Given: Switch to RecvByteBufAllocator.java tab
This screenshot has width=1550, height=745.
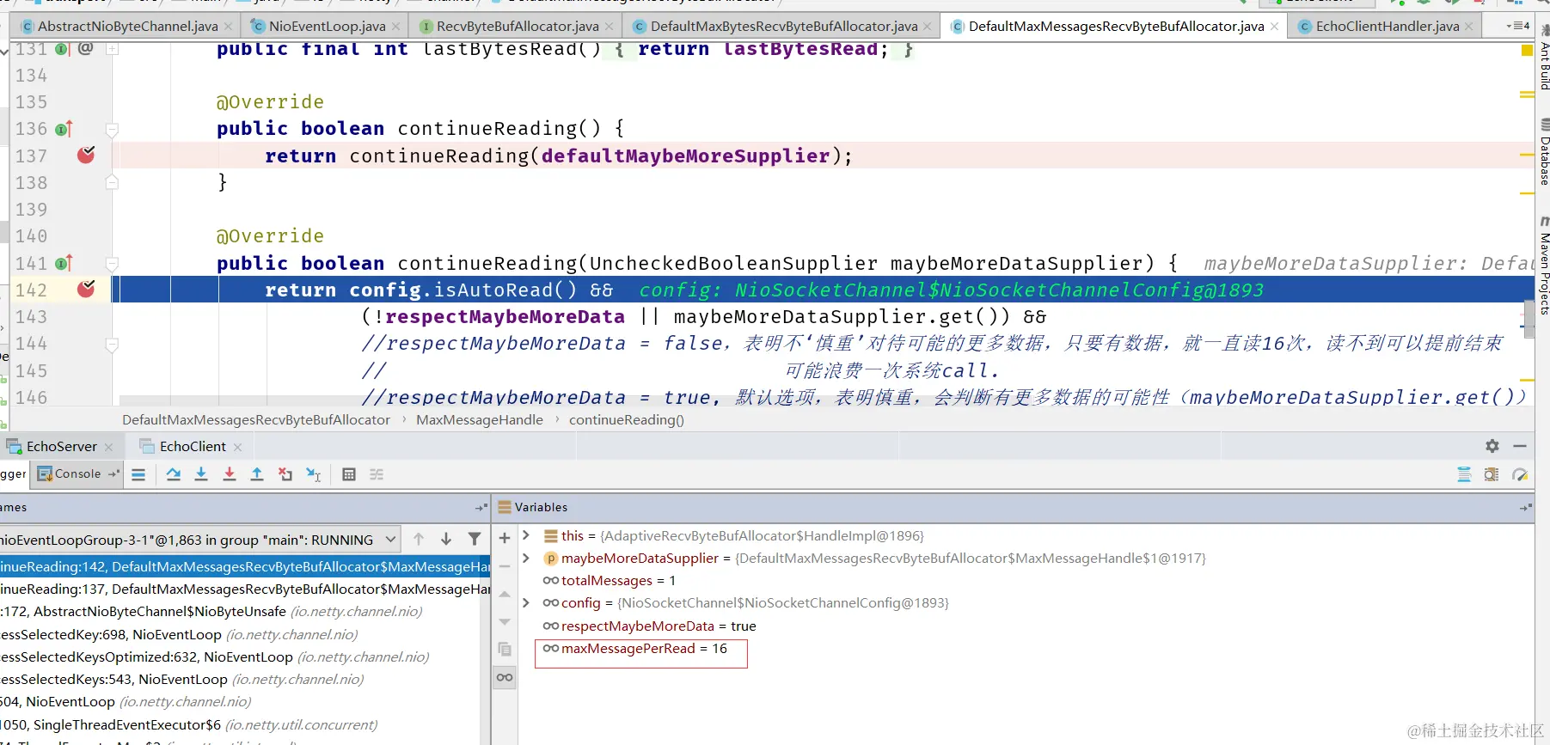Looking at the screenshot, I should coord(517,26).
